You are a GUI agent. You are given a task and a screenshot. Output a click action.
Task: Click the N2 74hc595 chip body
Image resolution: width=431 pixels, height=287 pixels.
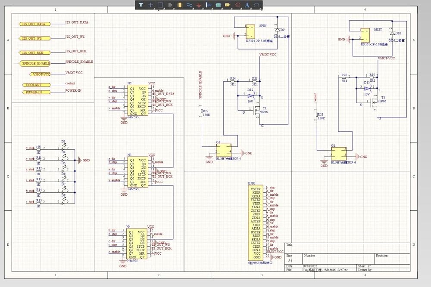coord(137,101)
